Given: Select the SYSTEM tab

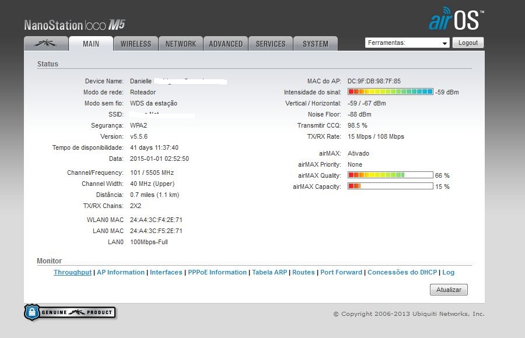Looking at the screenshot, I should [x=316, y=44].
